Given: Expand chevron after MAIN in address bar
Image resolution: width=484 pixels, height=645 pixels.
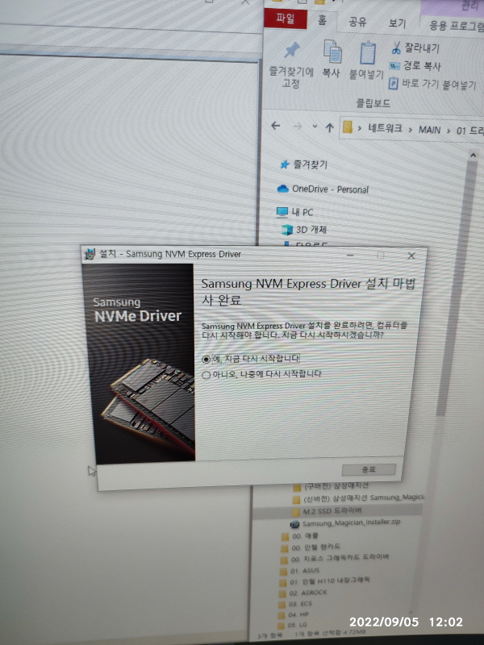Looking at the screenshot, I should tap(449, 131).
